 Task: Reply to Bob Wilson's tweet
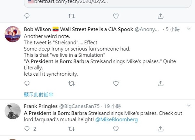tap(27, 83)
